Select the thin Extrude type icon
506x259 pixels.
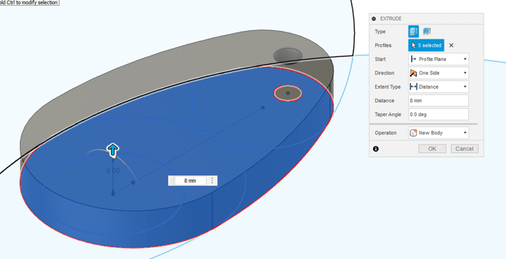427,31
